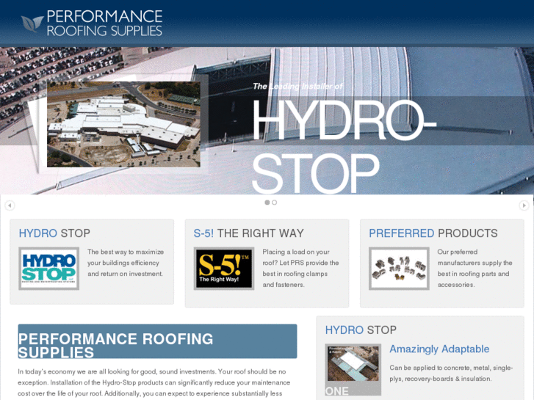This screenshot has height=400, width=534.
Task: Click the HYDRO STOP sidebar panel heading
Action: click(x=361, y=330)
